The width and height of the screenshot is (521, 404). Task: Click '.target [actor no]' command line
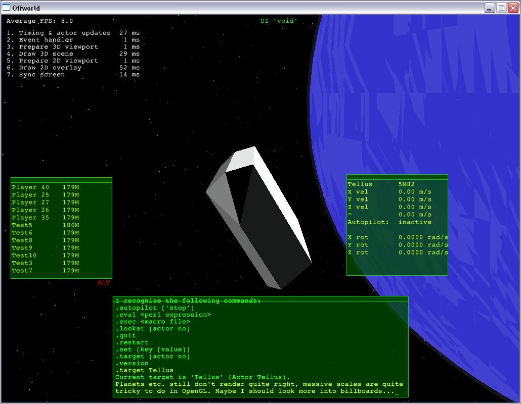click(x=153, y=357)
